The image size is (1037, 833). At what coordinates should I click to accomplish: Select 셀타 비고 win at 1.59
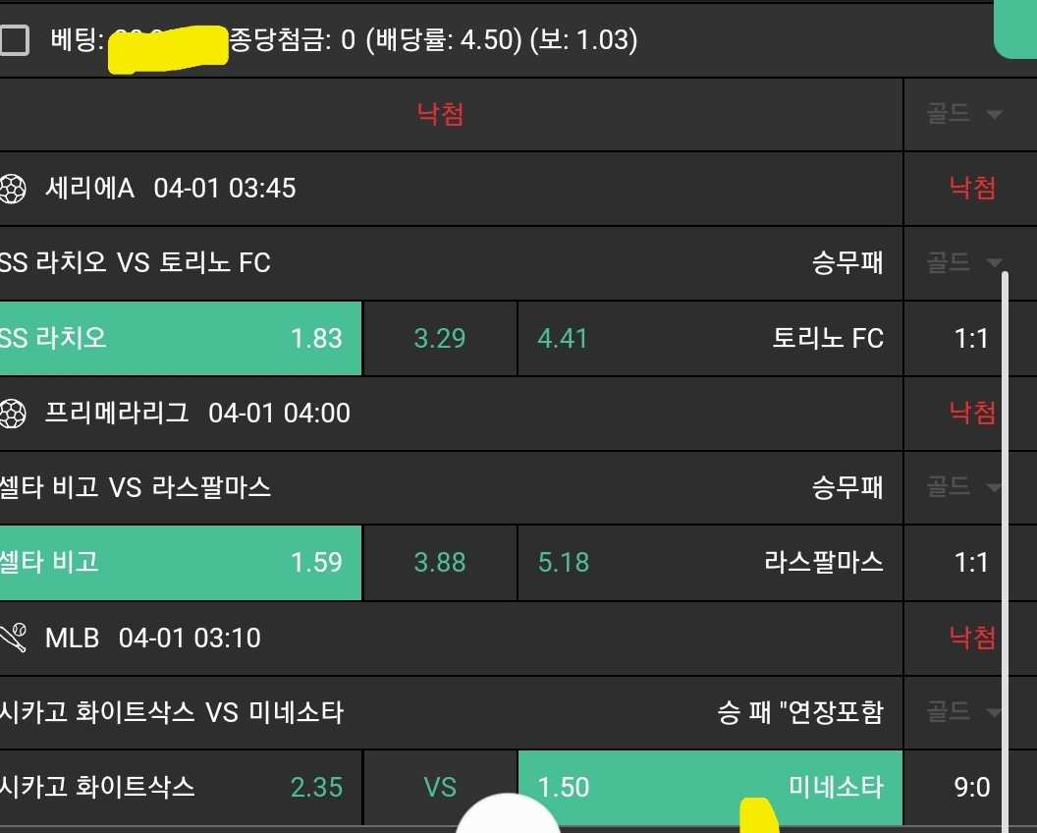(x=180, y=563)
